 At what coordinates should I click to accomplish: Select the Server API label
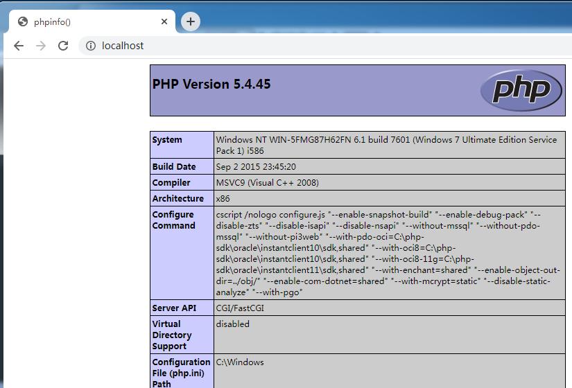click(174, 308)
